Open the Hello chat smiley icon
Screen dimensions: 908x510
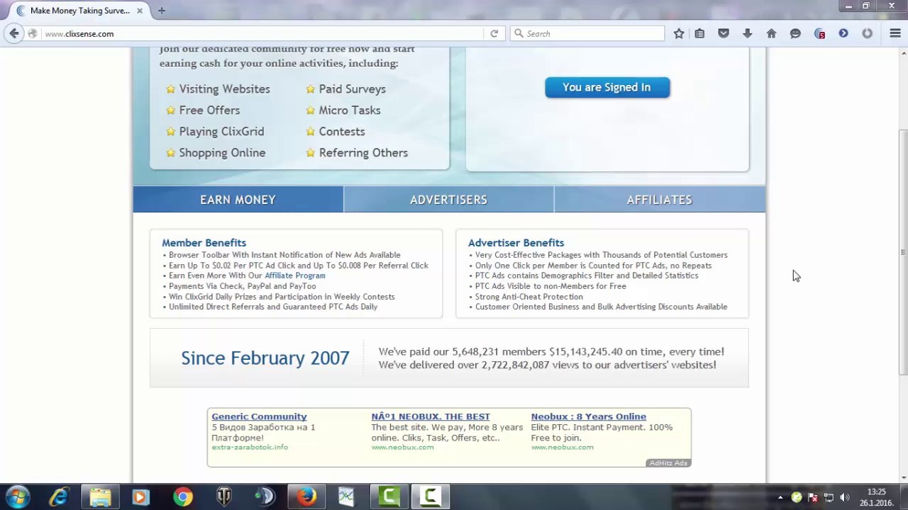pyautogui.click(x=795, y=33)
